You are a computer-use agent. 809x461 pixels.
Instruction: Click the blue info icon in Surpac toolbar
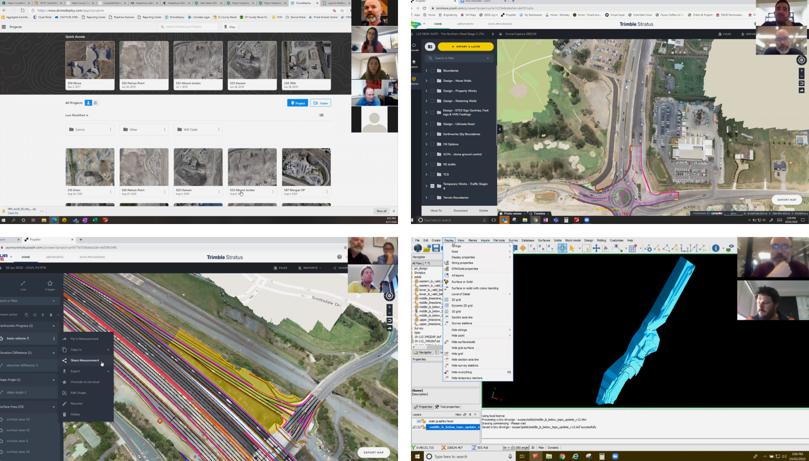(716, 248)
